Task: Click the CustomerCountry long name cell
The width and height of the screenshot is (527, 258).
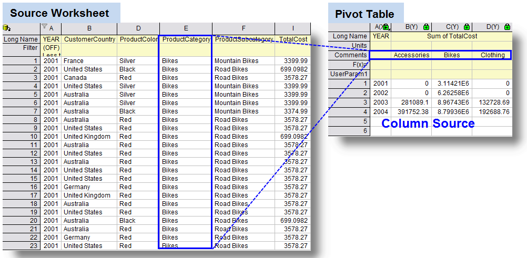Action: point(89,39)
